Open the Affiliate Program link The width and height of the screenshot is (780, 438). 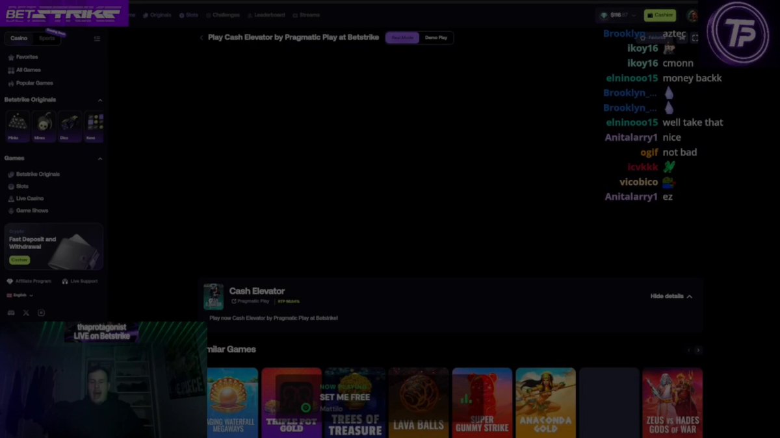29,282
